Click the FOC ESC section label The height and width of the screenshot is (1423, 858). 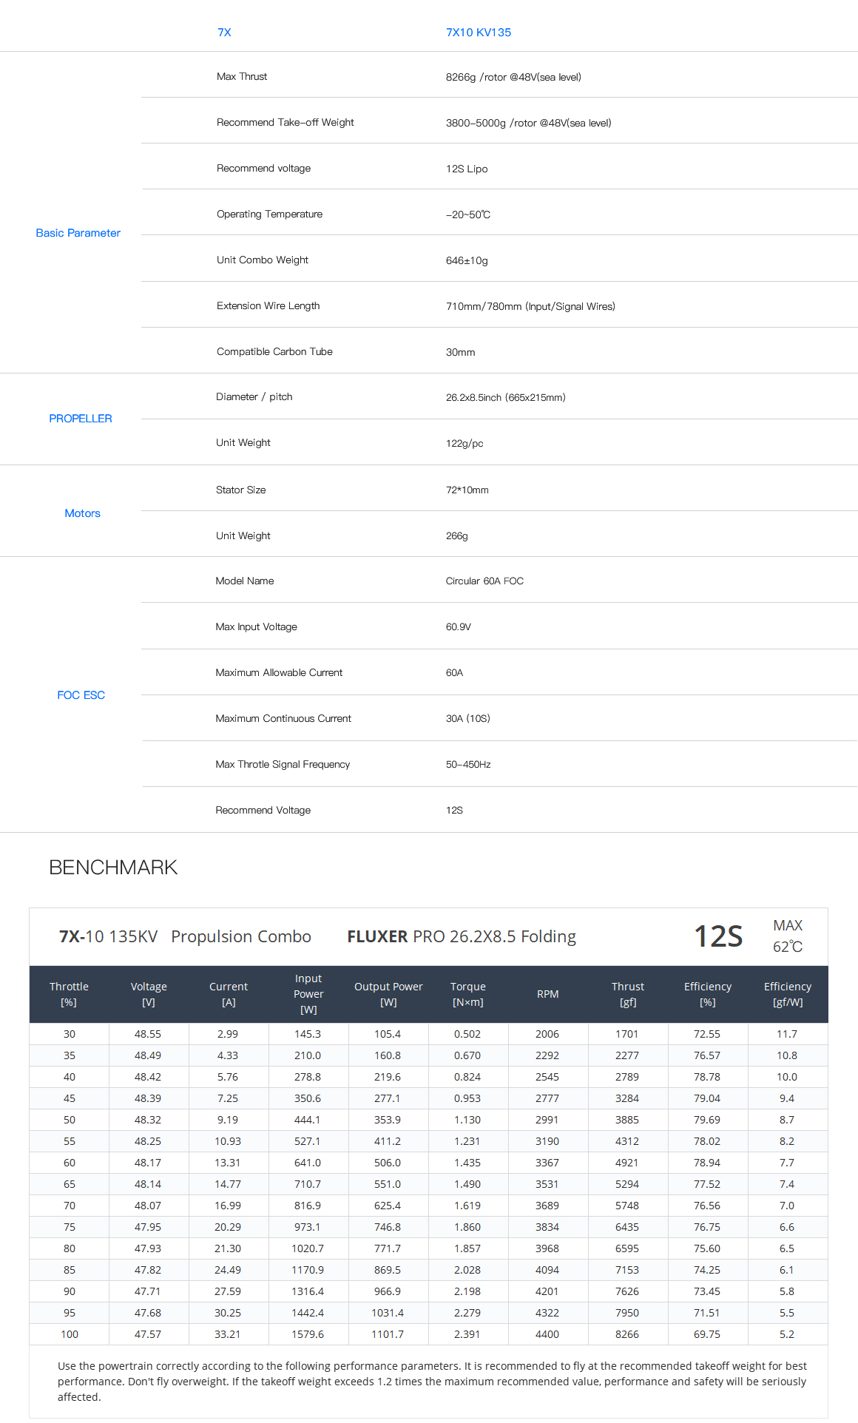81,695
